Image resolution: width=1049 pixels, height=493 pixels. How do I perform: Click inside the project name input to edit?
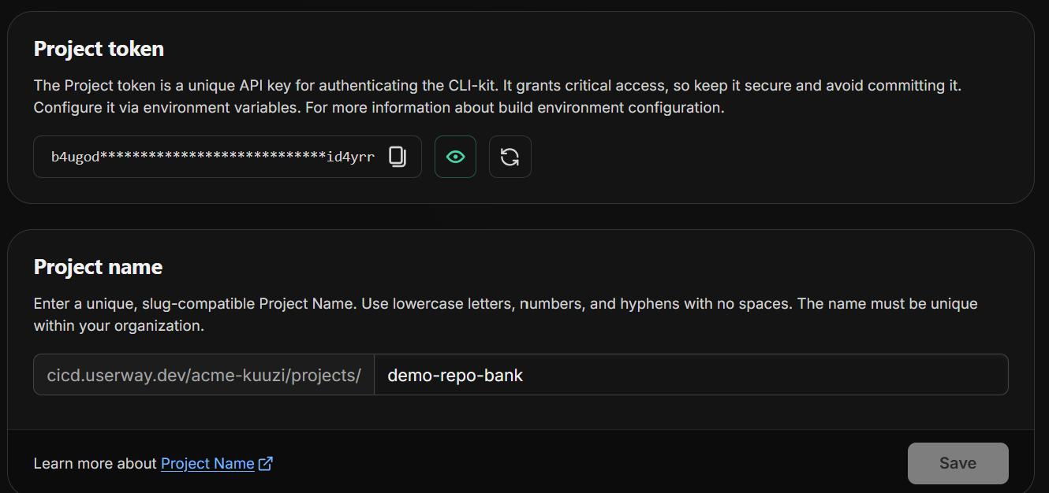[552, 375]
